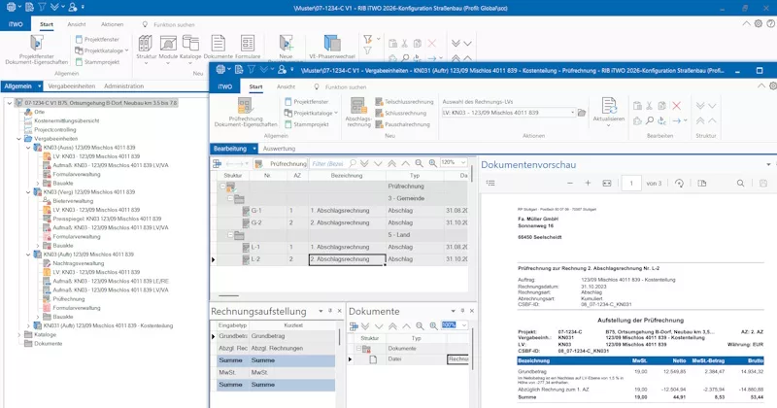Screen dimensions: 777x408
Task: Expand the Kataloge tree node
Action: pos(18,334)
